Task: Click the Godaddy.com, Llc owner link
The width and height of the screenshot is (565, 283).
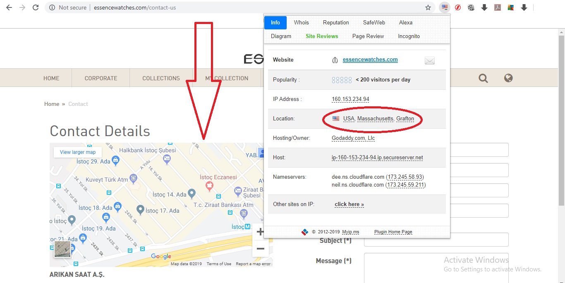Action: pyautogui.click(x=353, y=138)
